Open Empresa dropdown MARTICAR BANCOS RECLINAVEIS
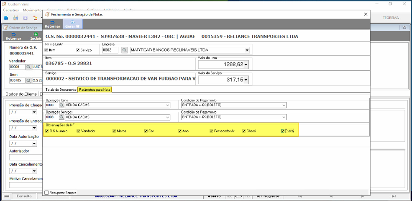 [x=247, y=50]
